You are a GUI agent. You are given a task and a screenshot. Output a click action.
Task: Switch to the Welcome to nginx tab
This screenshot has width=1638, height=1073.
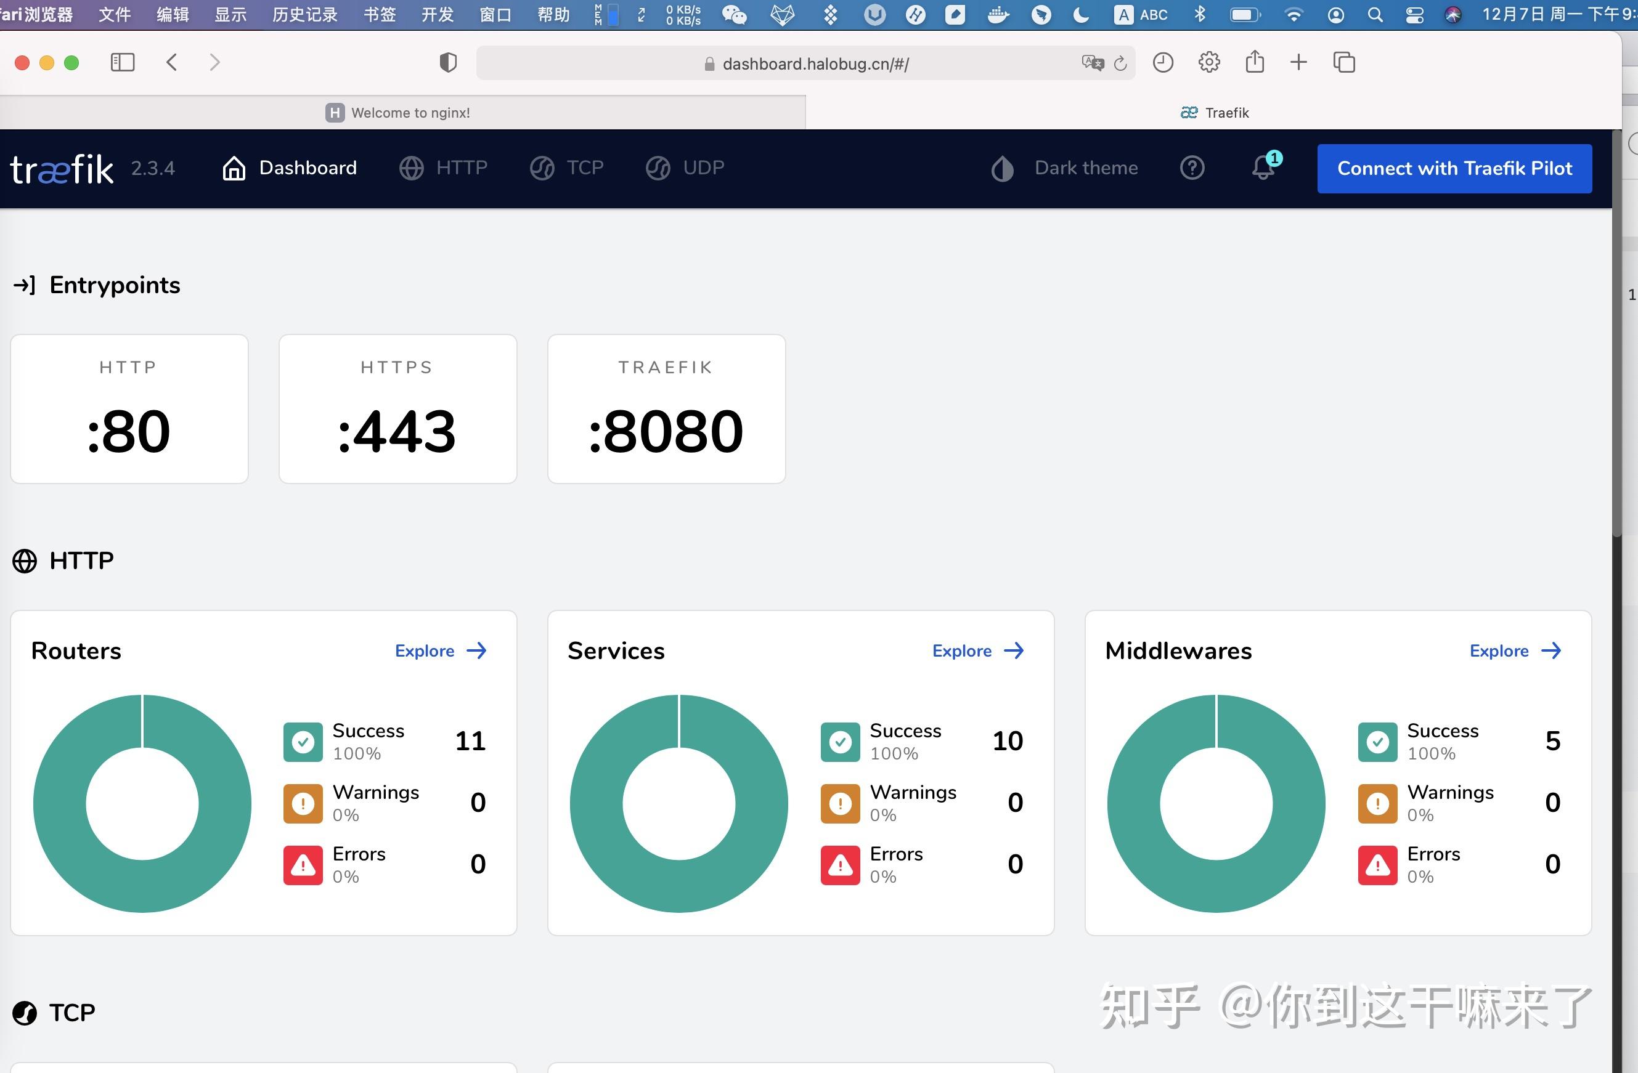pyautogui.click(x=412, y=112)
